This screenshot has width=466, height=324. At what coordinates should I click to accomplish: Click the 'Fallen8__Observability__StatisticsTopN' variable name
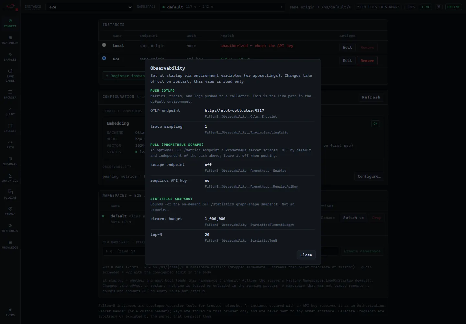pos(241,241)
